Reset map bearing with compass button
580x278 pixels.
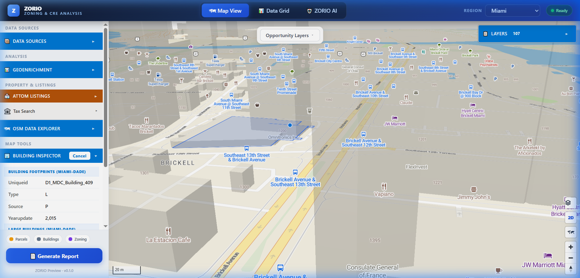coord(571,269)
